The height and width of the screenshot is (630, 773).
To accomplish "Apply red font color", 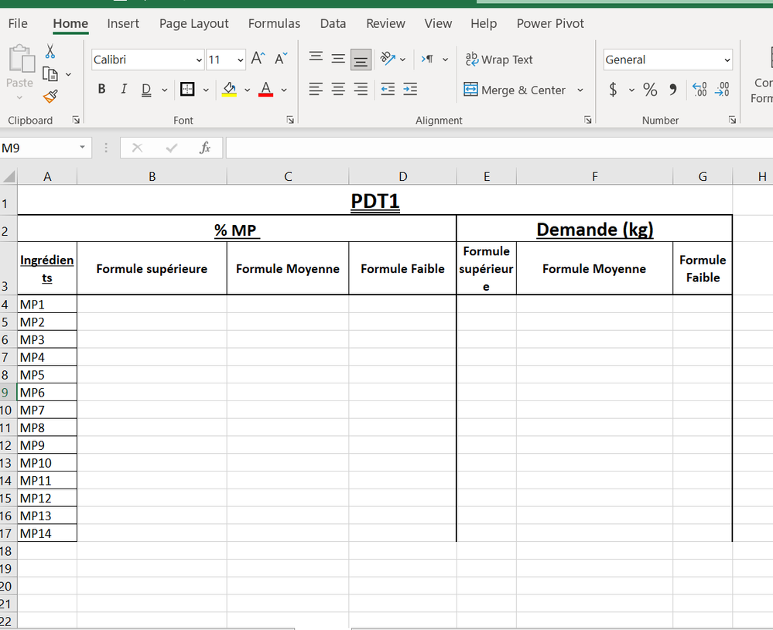I will coord(265,89).
